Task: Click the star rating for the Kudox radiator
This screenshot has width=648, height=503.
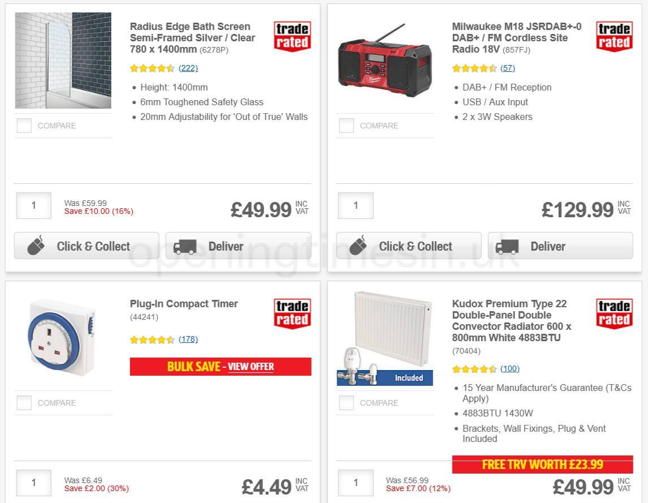Action: point(474,368)
